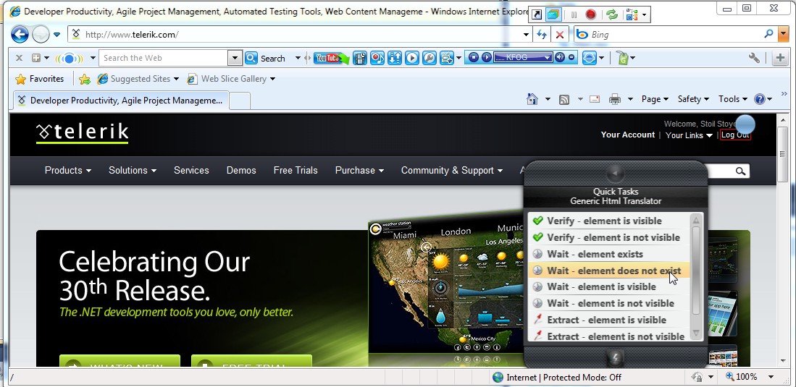Open the Search the Web history dropdown
796x387 pixels.
coord(235,58)
